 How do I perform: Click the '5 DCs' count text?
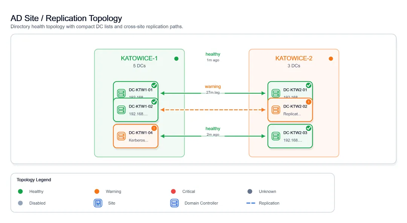pyautogui.click(x=139, y=66)
